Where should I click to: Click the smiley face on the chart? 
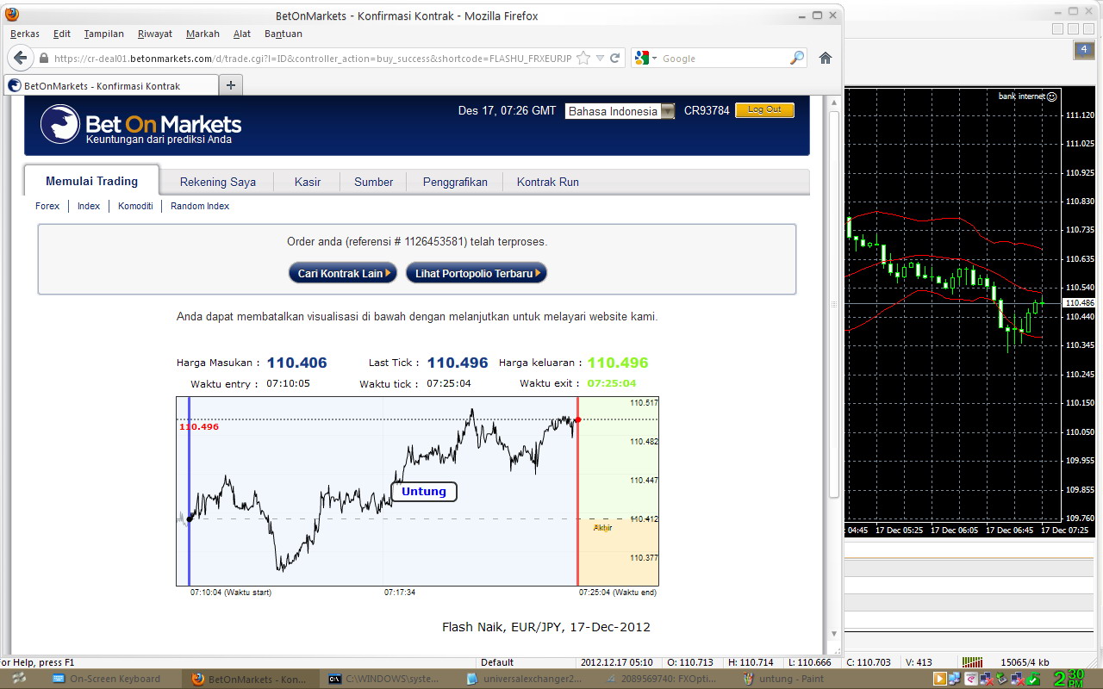(1052, 96)
